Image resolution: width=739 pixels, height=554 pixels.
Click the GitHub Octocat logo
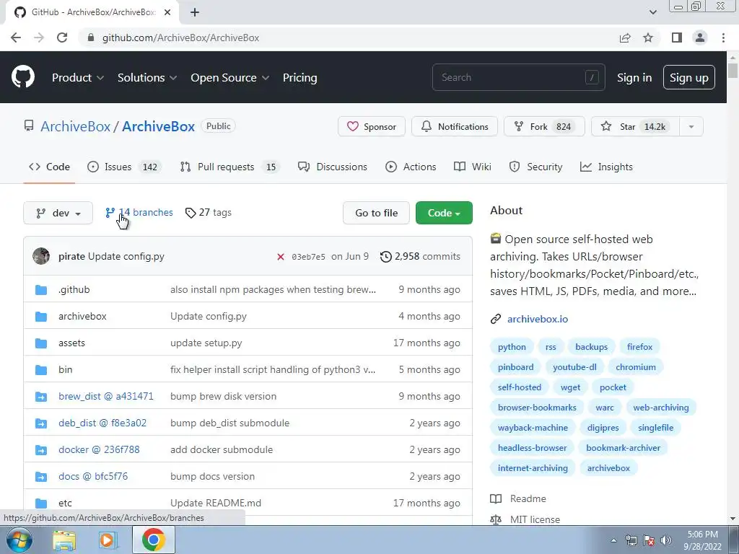point(22,76)
